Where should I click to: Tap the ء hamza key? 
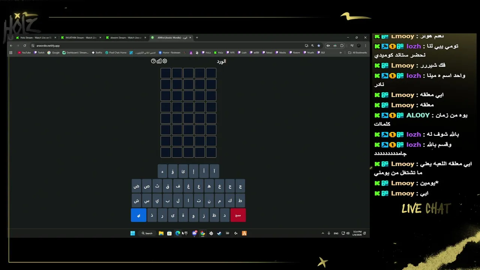pos(162,171)
